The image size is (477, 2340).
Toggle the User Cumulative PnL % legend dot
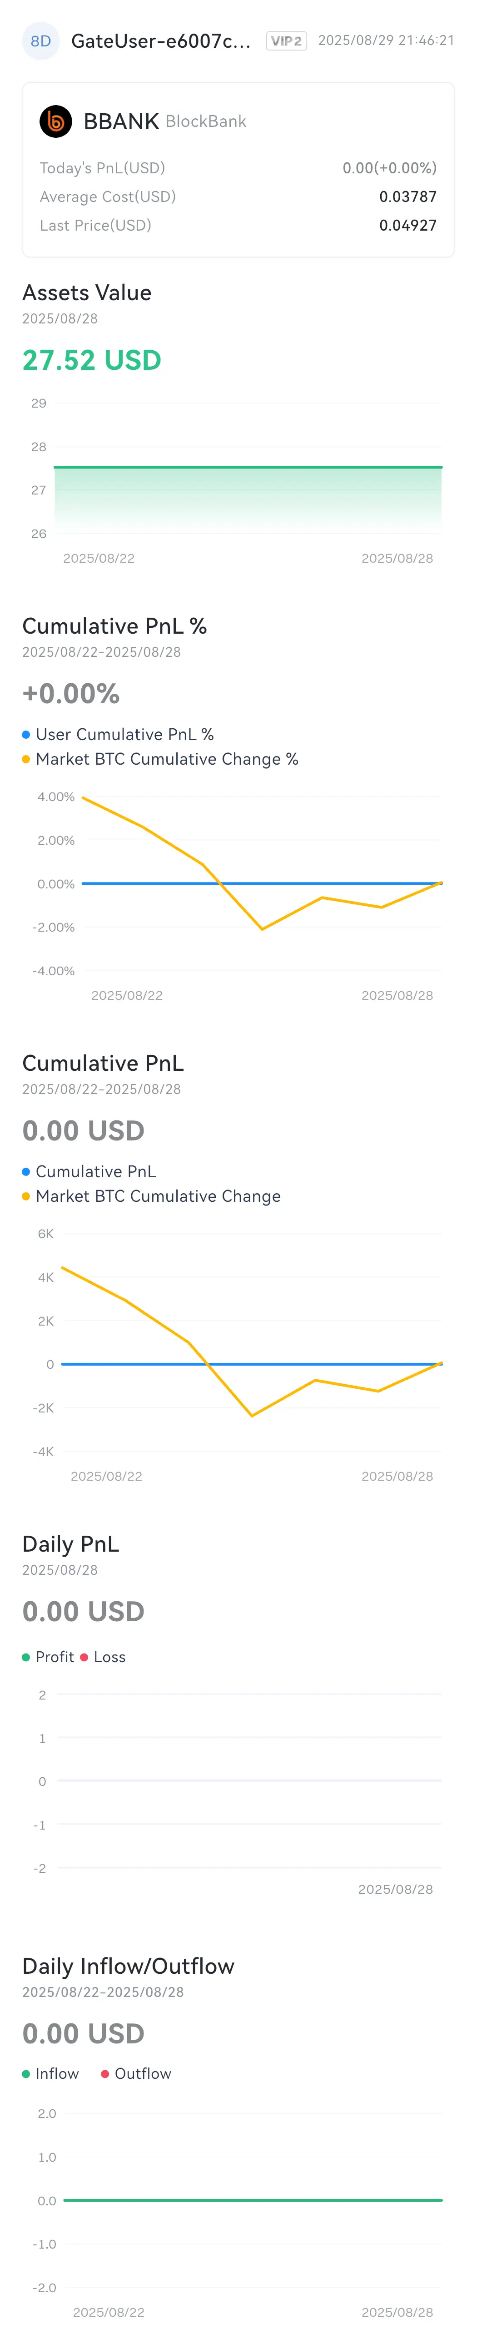coord(26,734)
